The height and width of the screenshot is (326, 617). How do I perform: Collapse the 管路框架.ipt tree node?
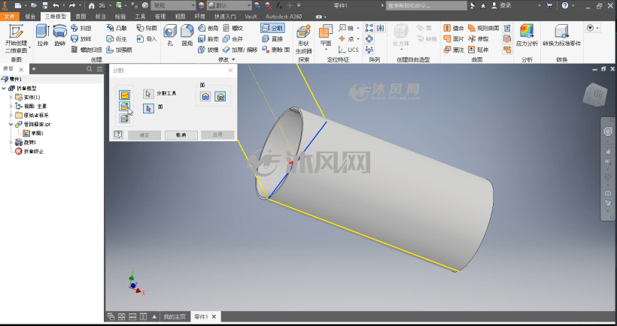11,124
